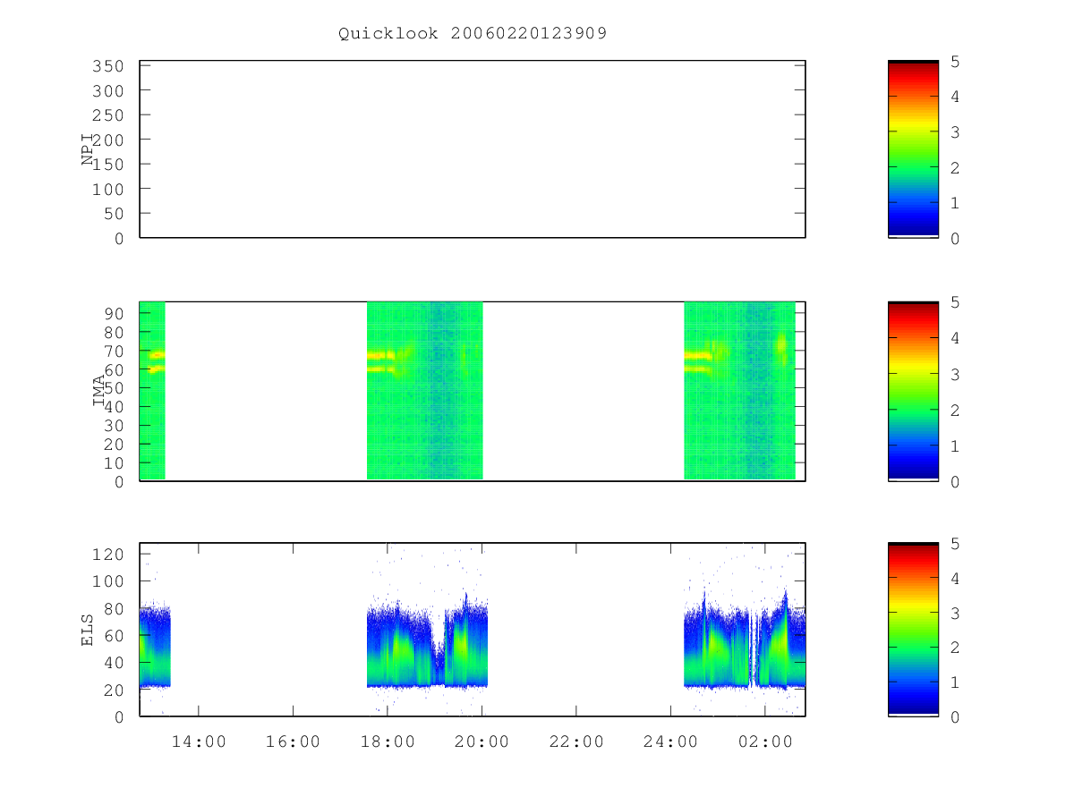Select the ELS y-axis label
Image resolution: width=1074 pixels, height=805 pixels.
click(89, 630)
